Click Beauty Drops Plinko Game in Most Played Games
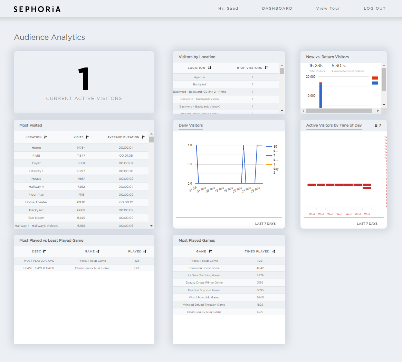Viewport: 402px width, 362px height. 229,283
